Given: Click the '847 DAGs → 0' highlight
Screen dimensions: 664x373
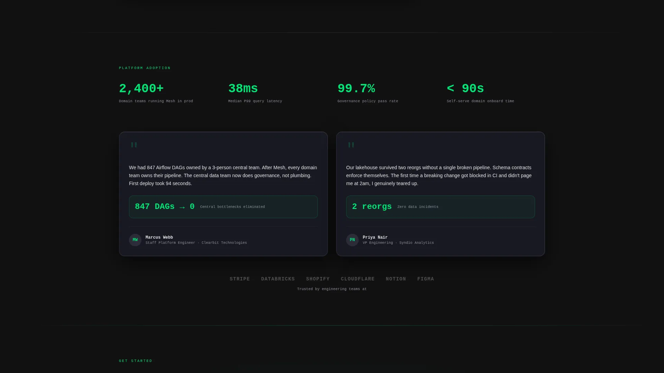Looking at the screenshot, I should coord(165,207).
